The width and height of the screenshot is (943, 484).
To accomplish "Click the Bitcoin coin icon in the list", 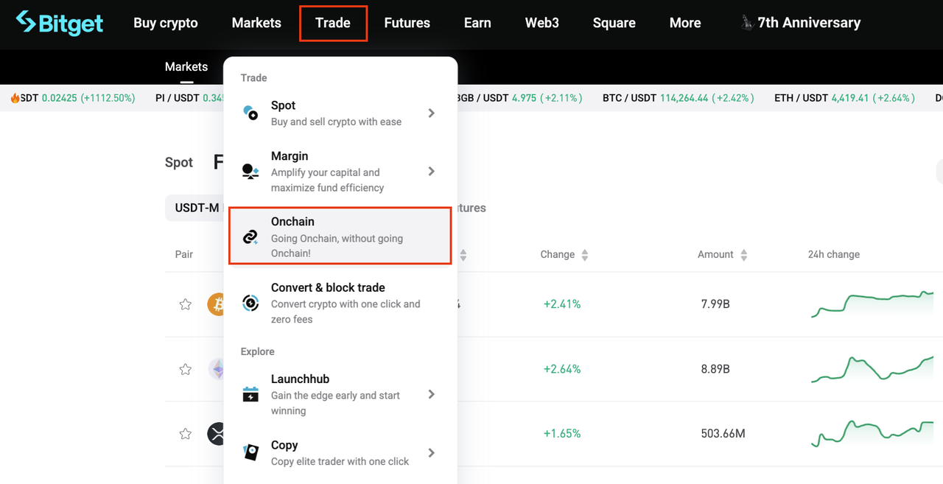I will pyautogui.click(x=217, y=304).
